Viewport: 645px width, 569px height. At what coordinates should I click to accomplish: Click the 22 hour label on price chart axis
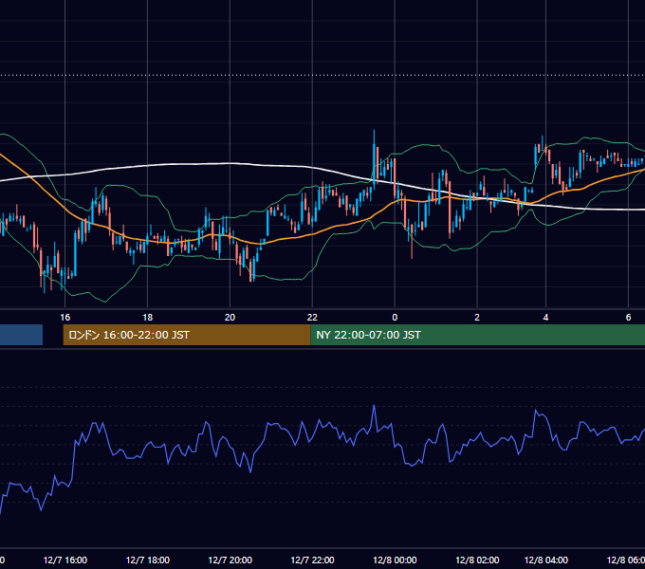312,318
